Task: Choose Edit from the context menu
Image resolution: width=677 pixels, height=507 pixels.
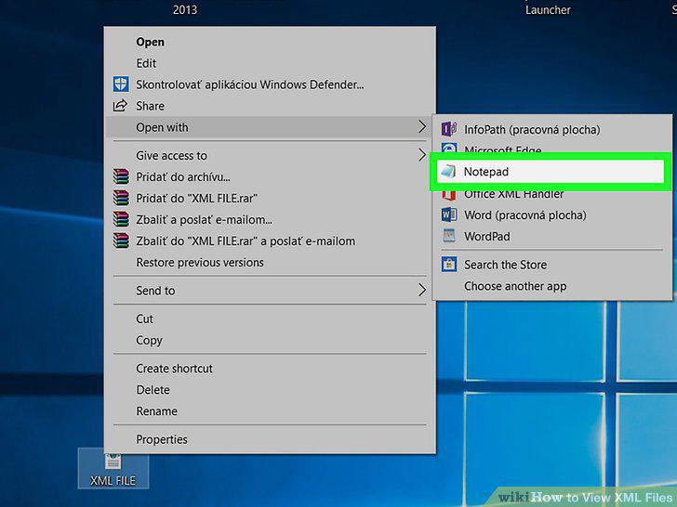Action: (x=270, y=63)
